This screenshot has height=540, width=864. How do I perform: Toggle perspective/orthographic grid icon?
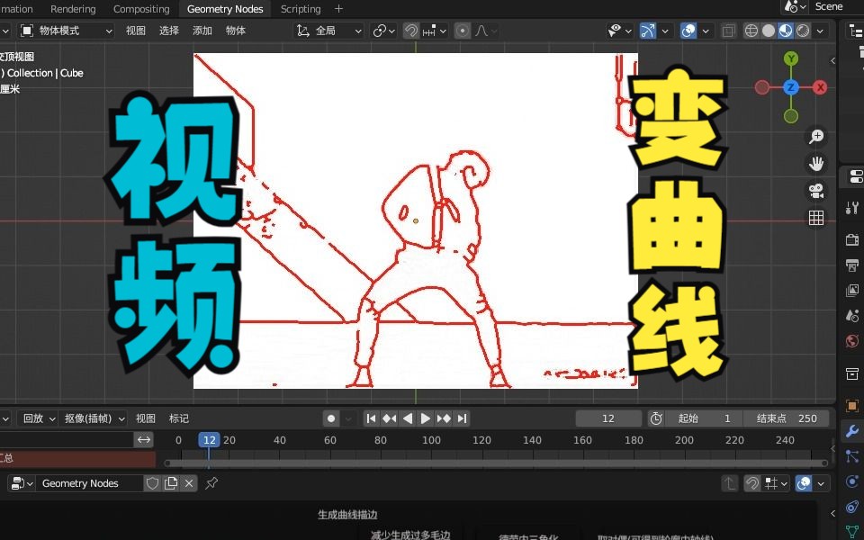point(816,218)
